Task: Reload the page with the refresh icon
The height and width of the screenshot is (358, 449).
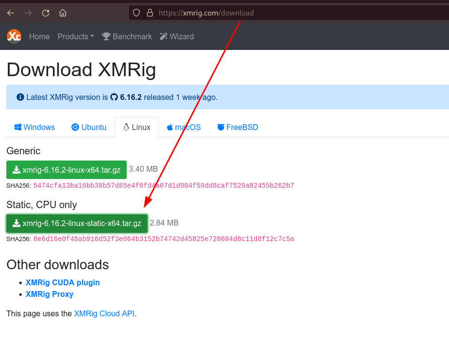Action: coord(46,13)
